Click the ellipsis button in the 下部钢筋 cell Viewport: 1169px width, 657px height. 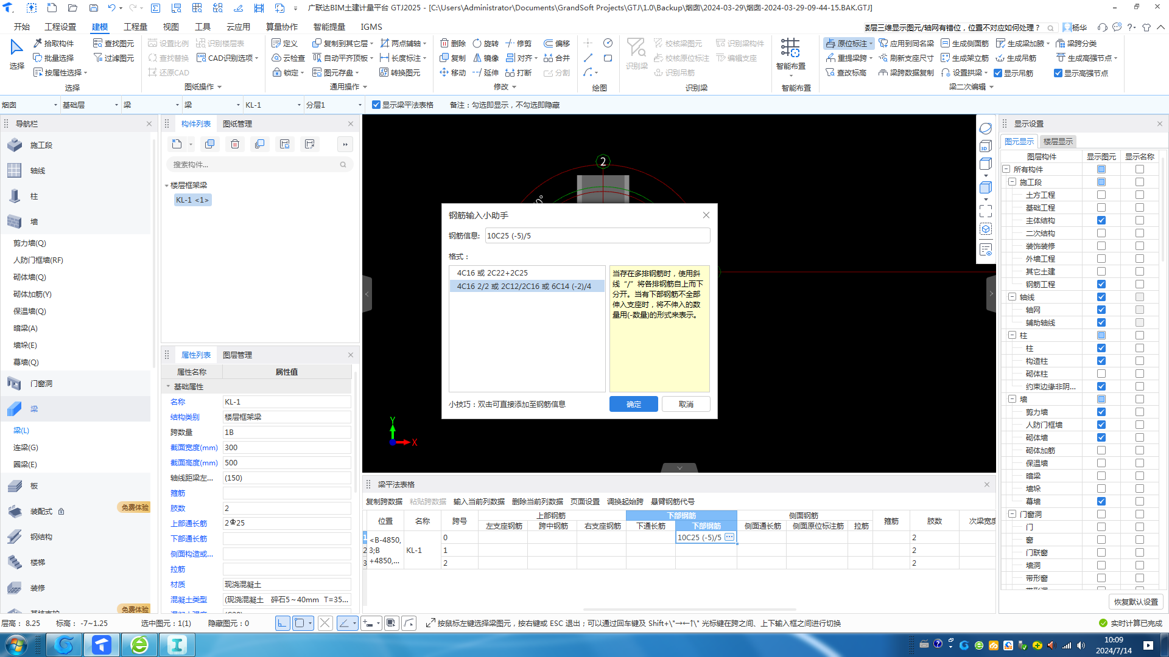click(729, 537)
